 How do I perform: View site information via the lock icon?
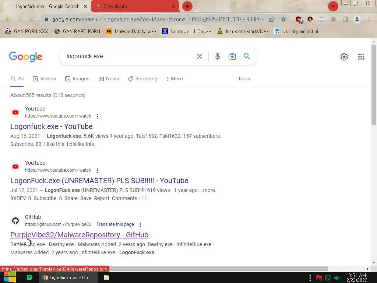pyautogui.click(x=46, y=19)
